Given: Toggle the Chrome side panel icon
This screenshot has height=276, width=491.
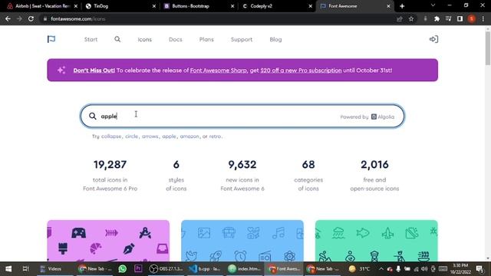Looking at the screenshot, I should pyautogui.click(x=460, y=19).
